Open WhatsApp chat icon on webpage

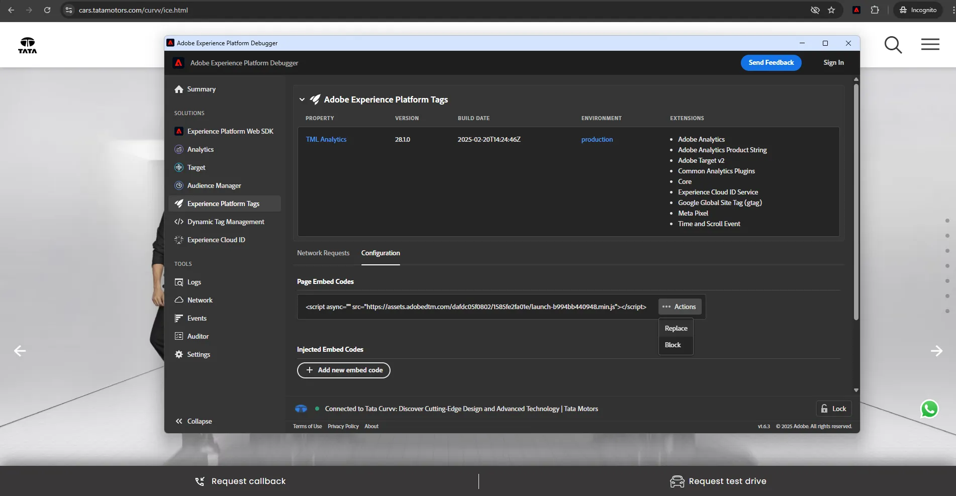pyautogui.click(x=929, y=409)
